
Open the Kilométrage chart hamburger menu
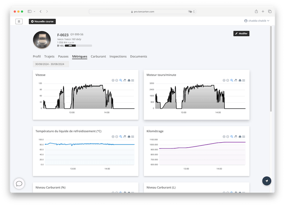244,137
